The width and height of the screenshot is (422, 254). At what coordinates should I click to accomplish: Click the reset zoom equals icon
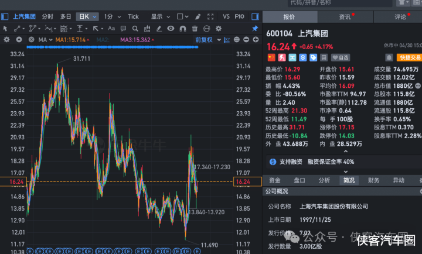237,40
